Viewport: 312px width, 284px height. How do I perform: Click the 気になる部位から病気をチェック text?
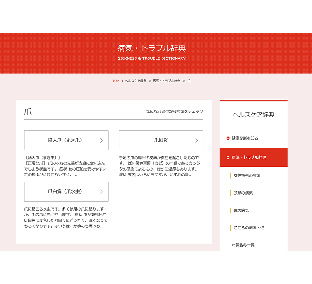click(x=175, y=111)
